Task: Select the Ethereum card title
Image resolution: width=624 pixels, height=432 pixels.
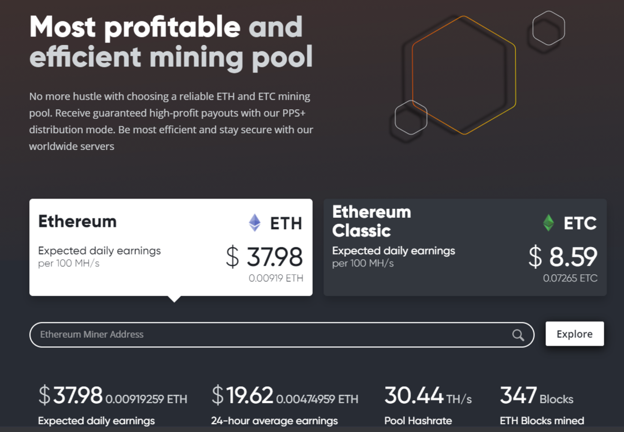Action: 77,221
